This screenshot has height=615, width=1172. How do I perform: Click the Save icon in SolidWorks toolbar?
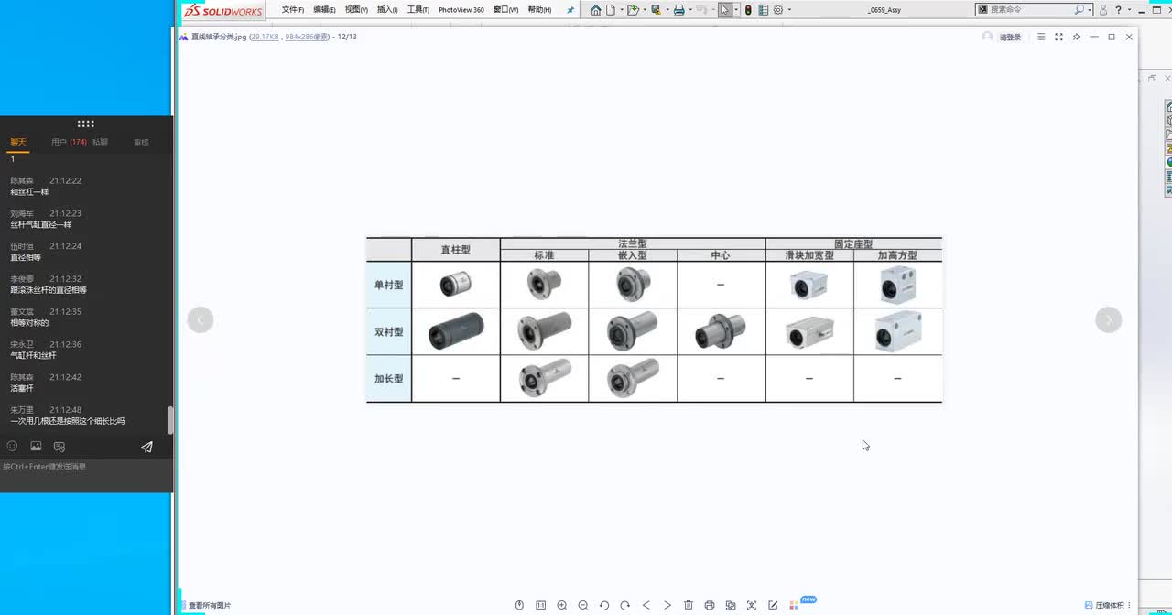point(656,10)
